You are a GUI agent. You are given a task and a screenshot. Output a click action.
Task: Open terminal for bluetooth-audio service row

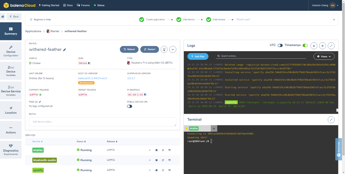tap(170, 160)
